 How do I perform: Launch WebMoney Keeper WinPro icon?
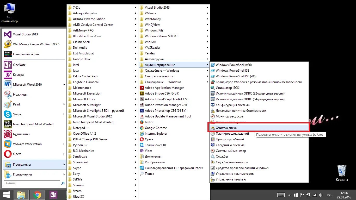coord(8,44)
